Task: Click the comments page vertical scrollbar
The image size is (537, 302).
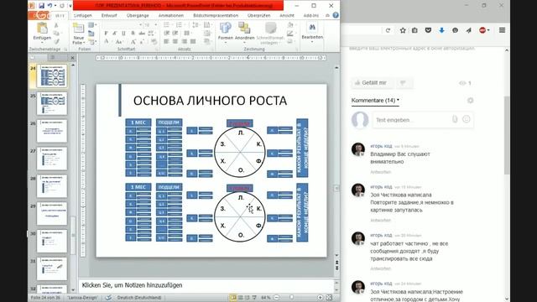Action: (x=507, y=135)
